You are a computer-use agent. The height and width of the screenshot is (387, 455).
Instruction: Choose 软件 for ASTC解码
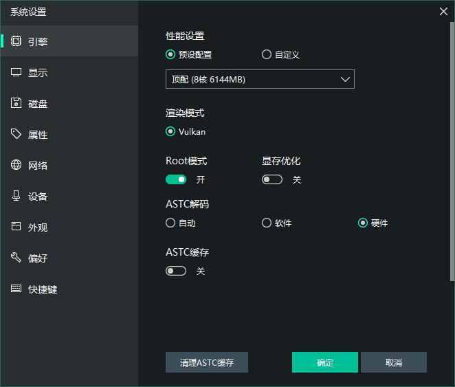pos(267,223)
